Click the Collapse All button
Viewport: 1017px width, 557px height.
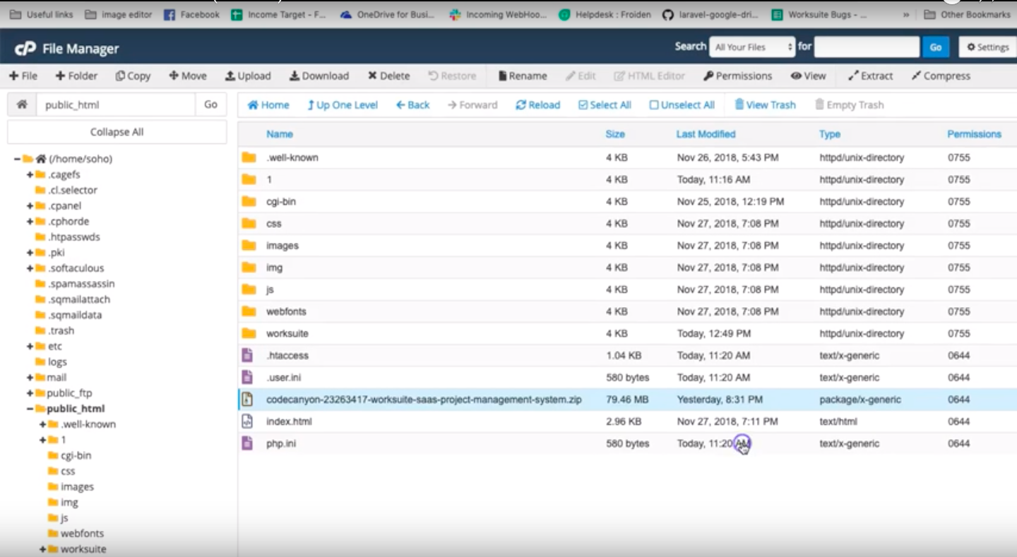pos(117,132)
